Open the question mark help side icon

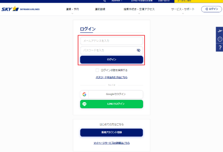click(x=220, y=48)
